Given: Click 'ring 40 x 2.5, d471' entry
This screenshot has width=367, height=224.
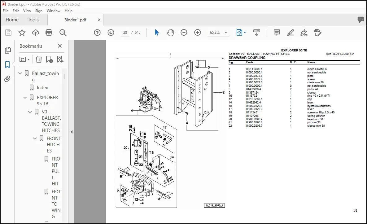Looking at the screenshot, I should pyautogui.click(x=319, y=96).
